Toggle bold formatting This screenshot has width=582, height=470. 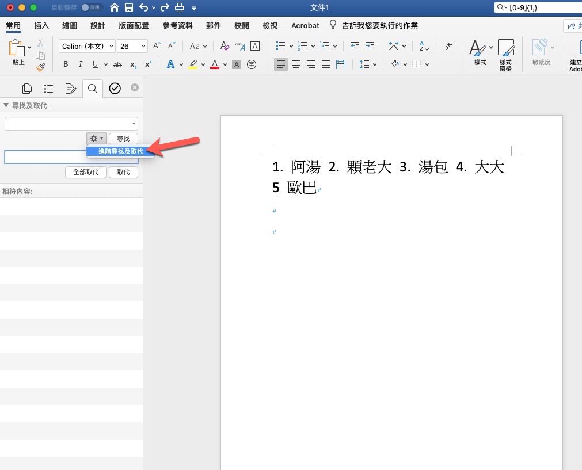[x=66, y=64]
